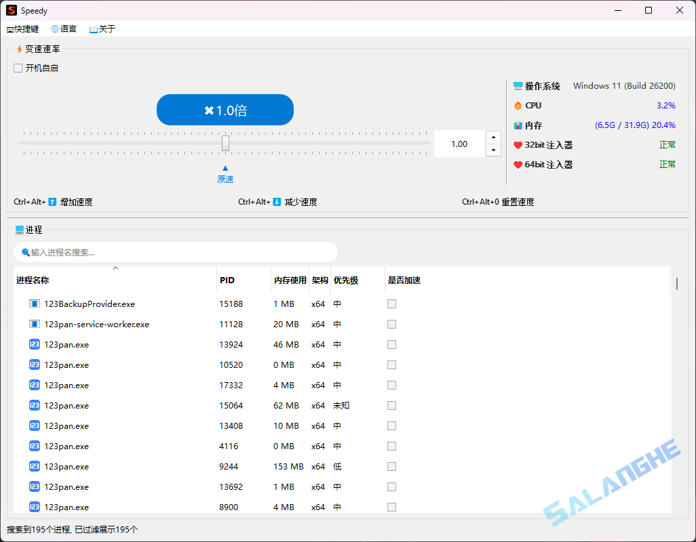Click the lightning icon on 变速速率 panel
696x542 pixels.
[18, 49]
